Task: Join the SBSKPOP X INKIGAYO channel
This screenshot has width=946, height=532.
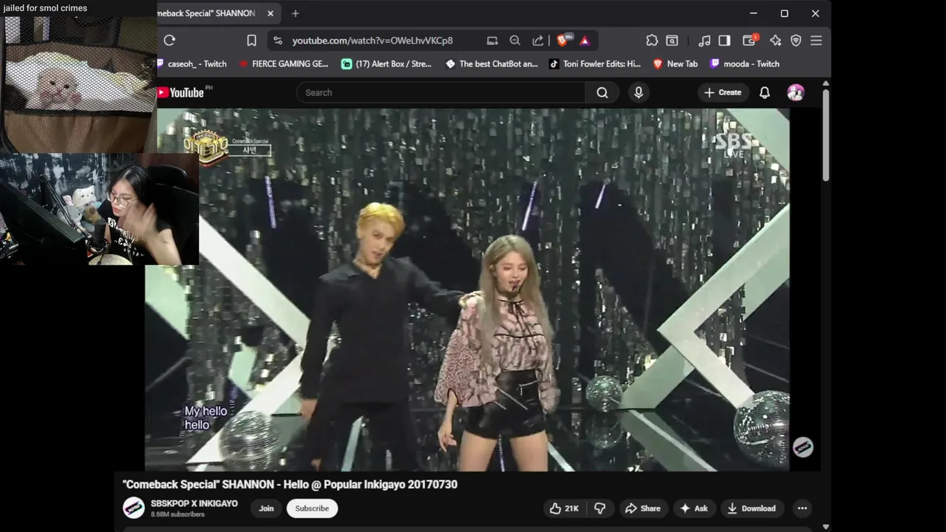Action: click(266, 508)
